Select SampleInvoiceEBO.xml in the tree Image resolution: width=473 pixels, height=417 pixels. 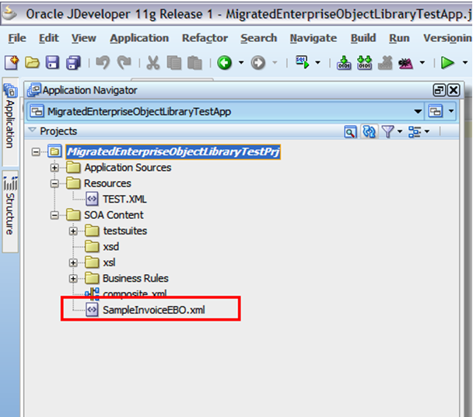tap(153, 310)
